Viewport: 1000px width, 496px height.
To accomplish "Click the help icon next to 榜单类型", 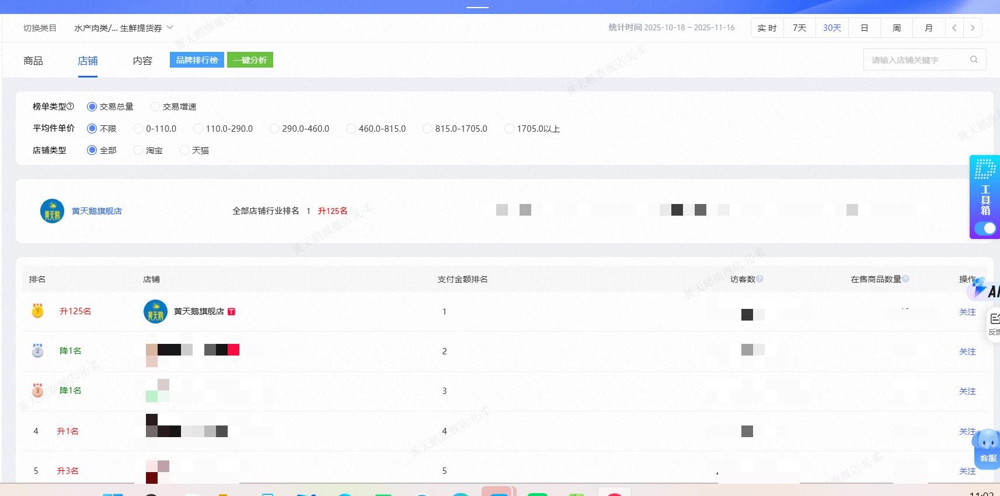I will [x=71, y=107].
